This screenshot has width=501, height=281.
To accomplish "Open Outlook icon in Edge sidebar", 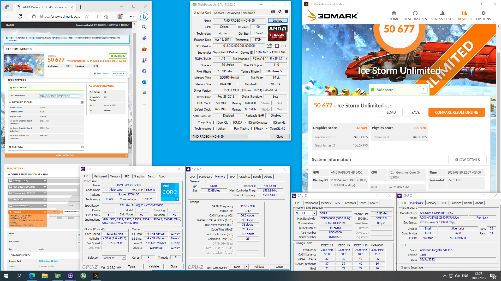I will point(144,82).
